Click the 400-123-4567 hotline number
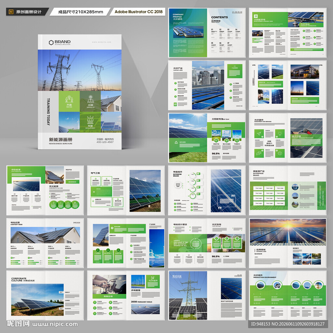Image resolution: width=333 pixels, height=333 pixels. coord(105,142)
